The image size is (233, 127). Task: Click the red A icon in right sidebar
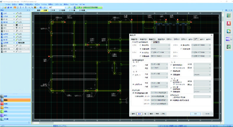[x=229, y=23]
